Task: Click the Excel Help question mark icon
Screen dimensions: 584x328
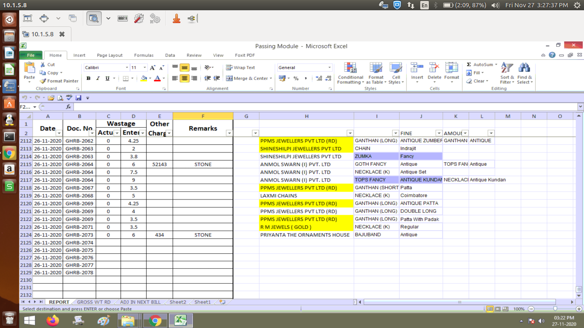Action: coord(552,55)
